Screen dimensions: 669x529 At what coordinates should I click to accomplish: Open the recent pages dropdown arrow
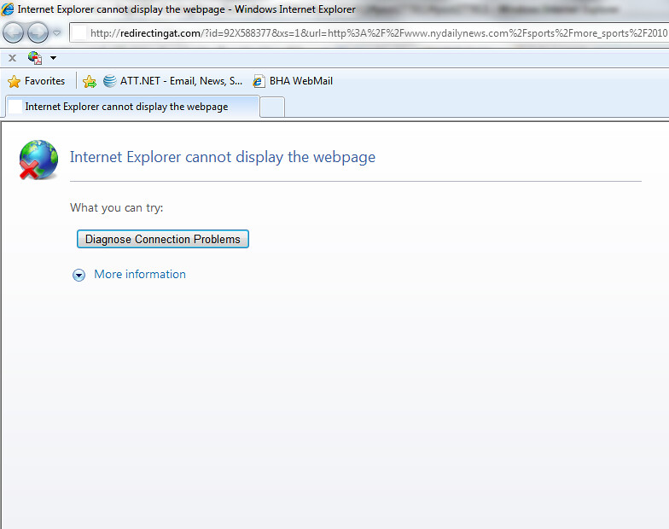point(56,32)
